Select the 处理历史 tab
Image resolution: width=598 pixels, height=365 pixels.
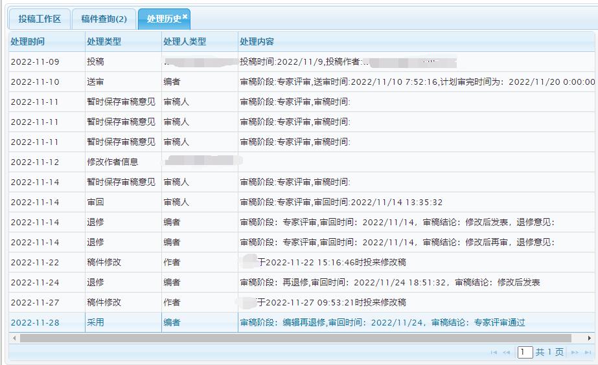(162, 19)
